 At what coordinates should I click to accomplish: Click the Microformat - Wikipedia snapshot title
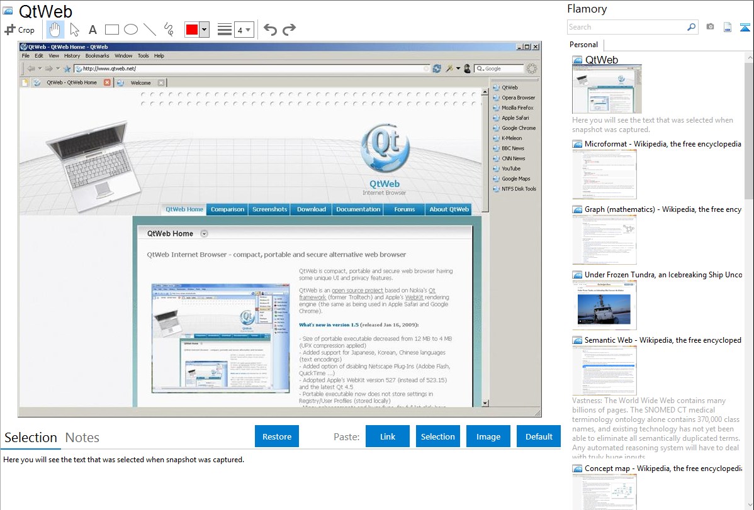tap(663, 144)
